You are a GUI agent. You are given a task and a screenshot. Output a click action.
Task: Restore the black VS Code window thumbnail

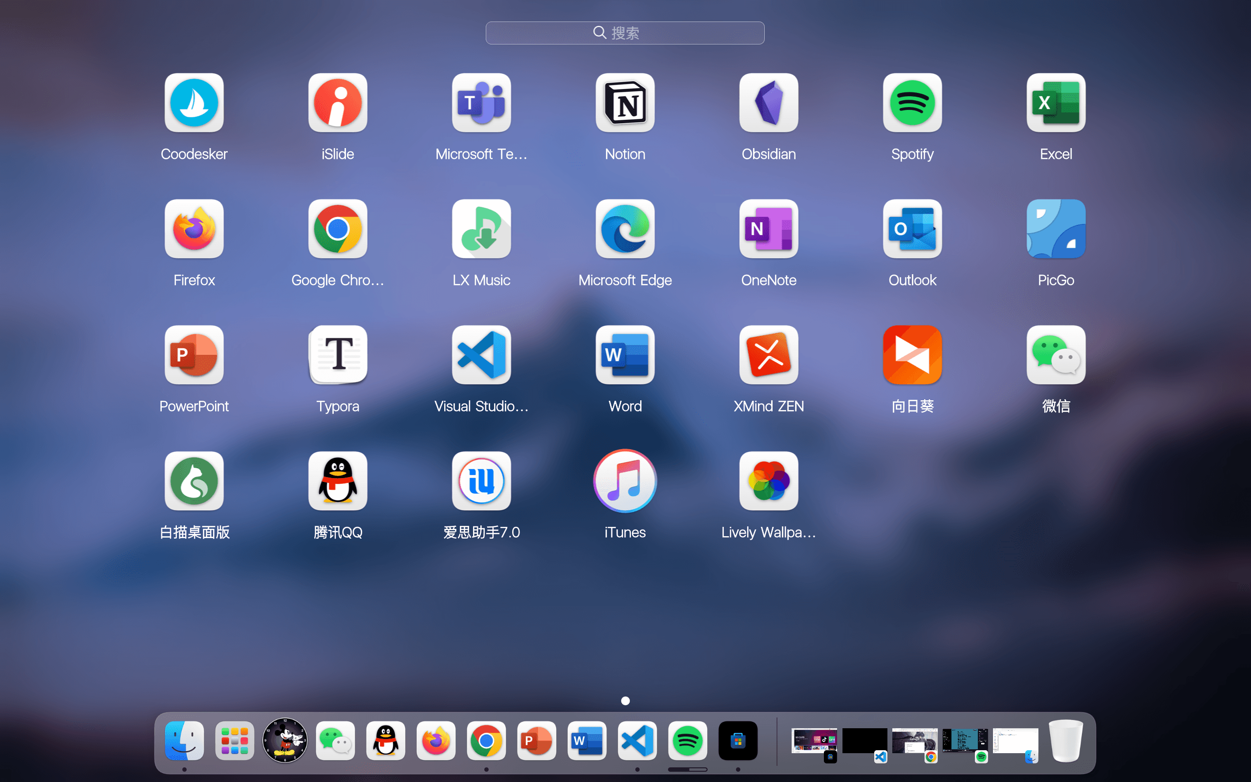pyautogui.click(x=865, y=741)
